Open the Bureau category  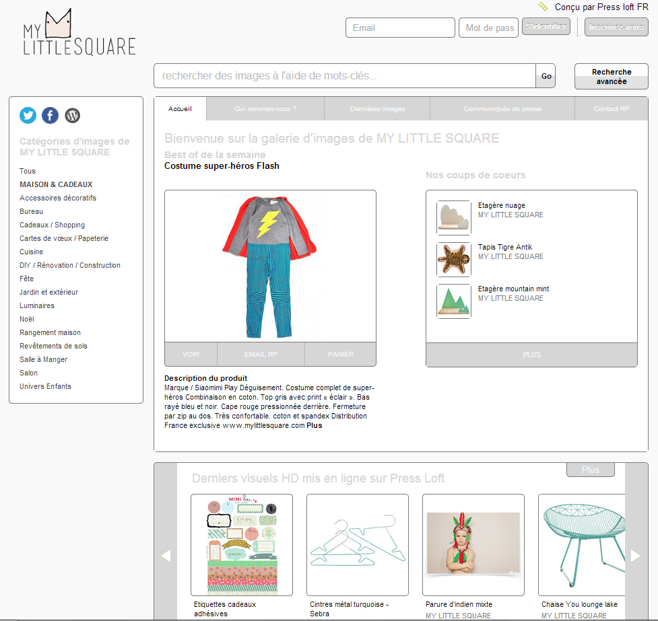pyautogui.click(x=31, y=211)
